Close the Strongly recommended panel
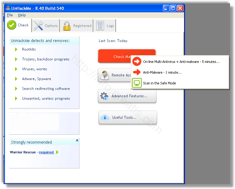The height and width of the screenshot is (189, 235). tap(77, 140)
